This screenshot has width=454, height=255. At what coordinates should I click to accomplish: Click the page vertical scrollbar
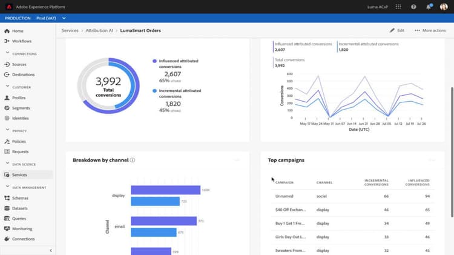[x=452, y=152]
